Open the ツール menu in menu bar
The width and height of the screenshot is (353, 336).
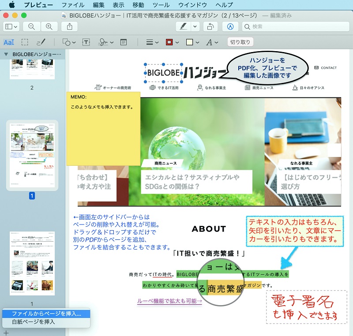point(161,5)
